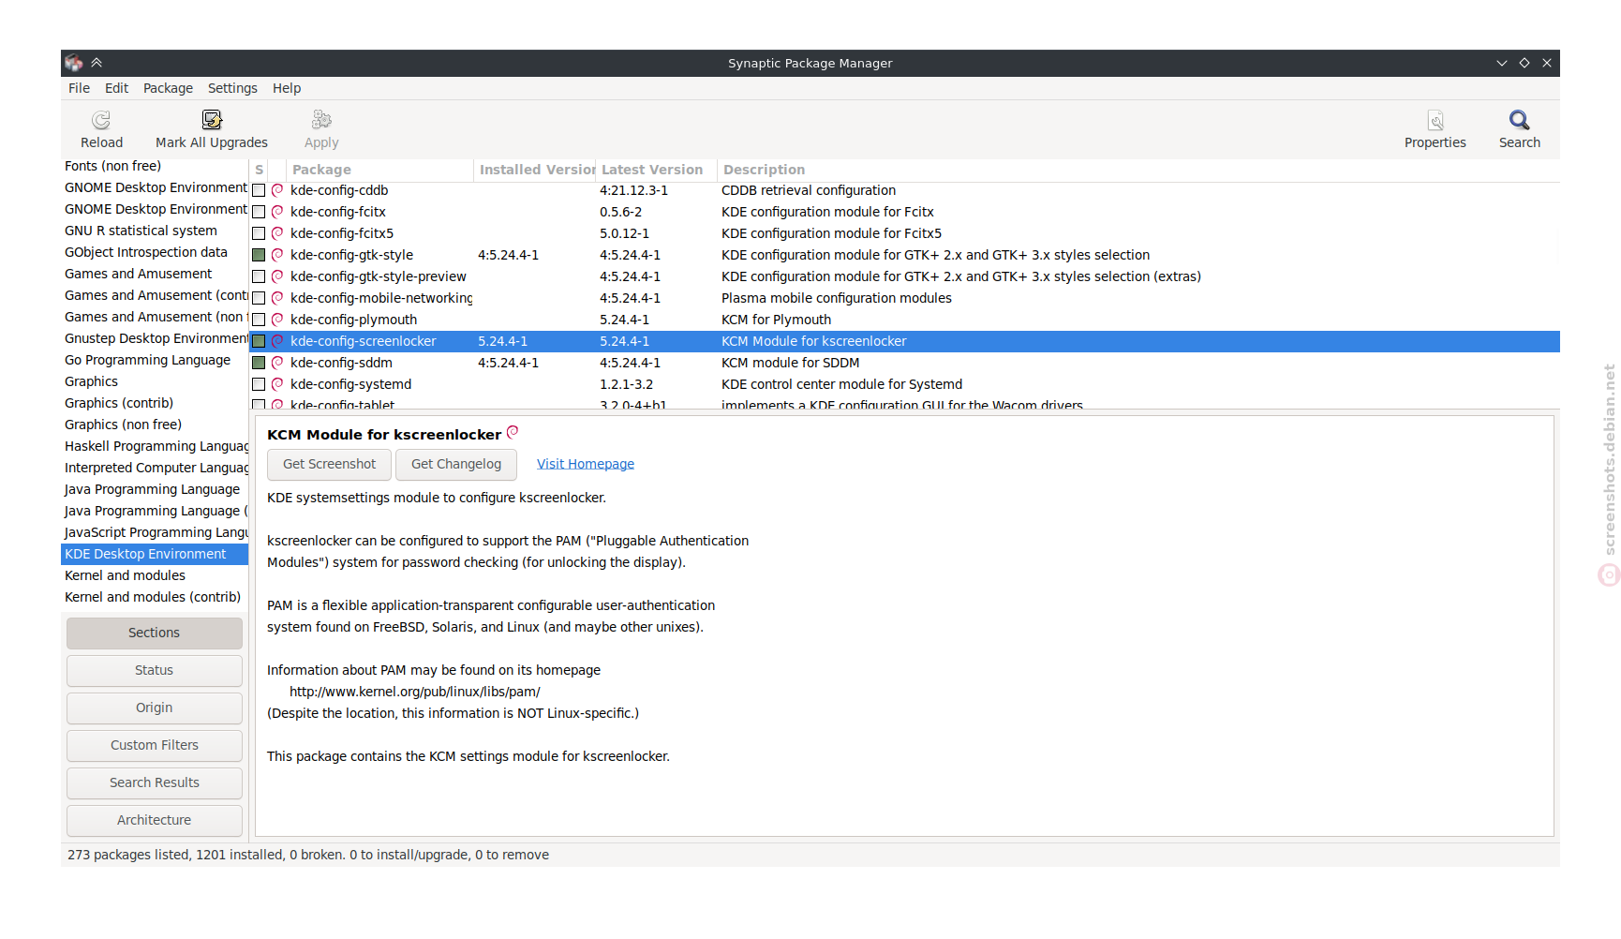Open package Properties from the toolbar
The width and height of the screenshot is (1621, 939).
tap(1435, 120)
